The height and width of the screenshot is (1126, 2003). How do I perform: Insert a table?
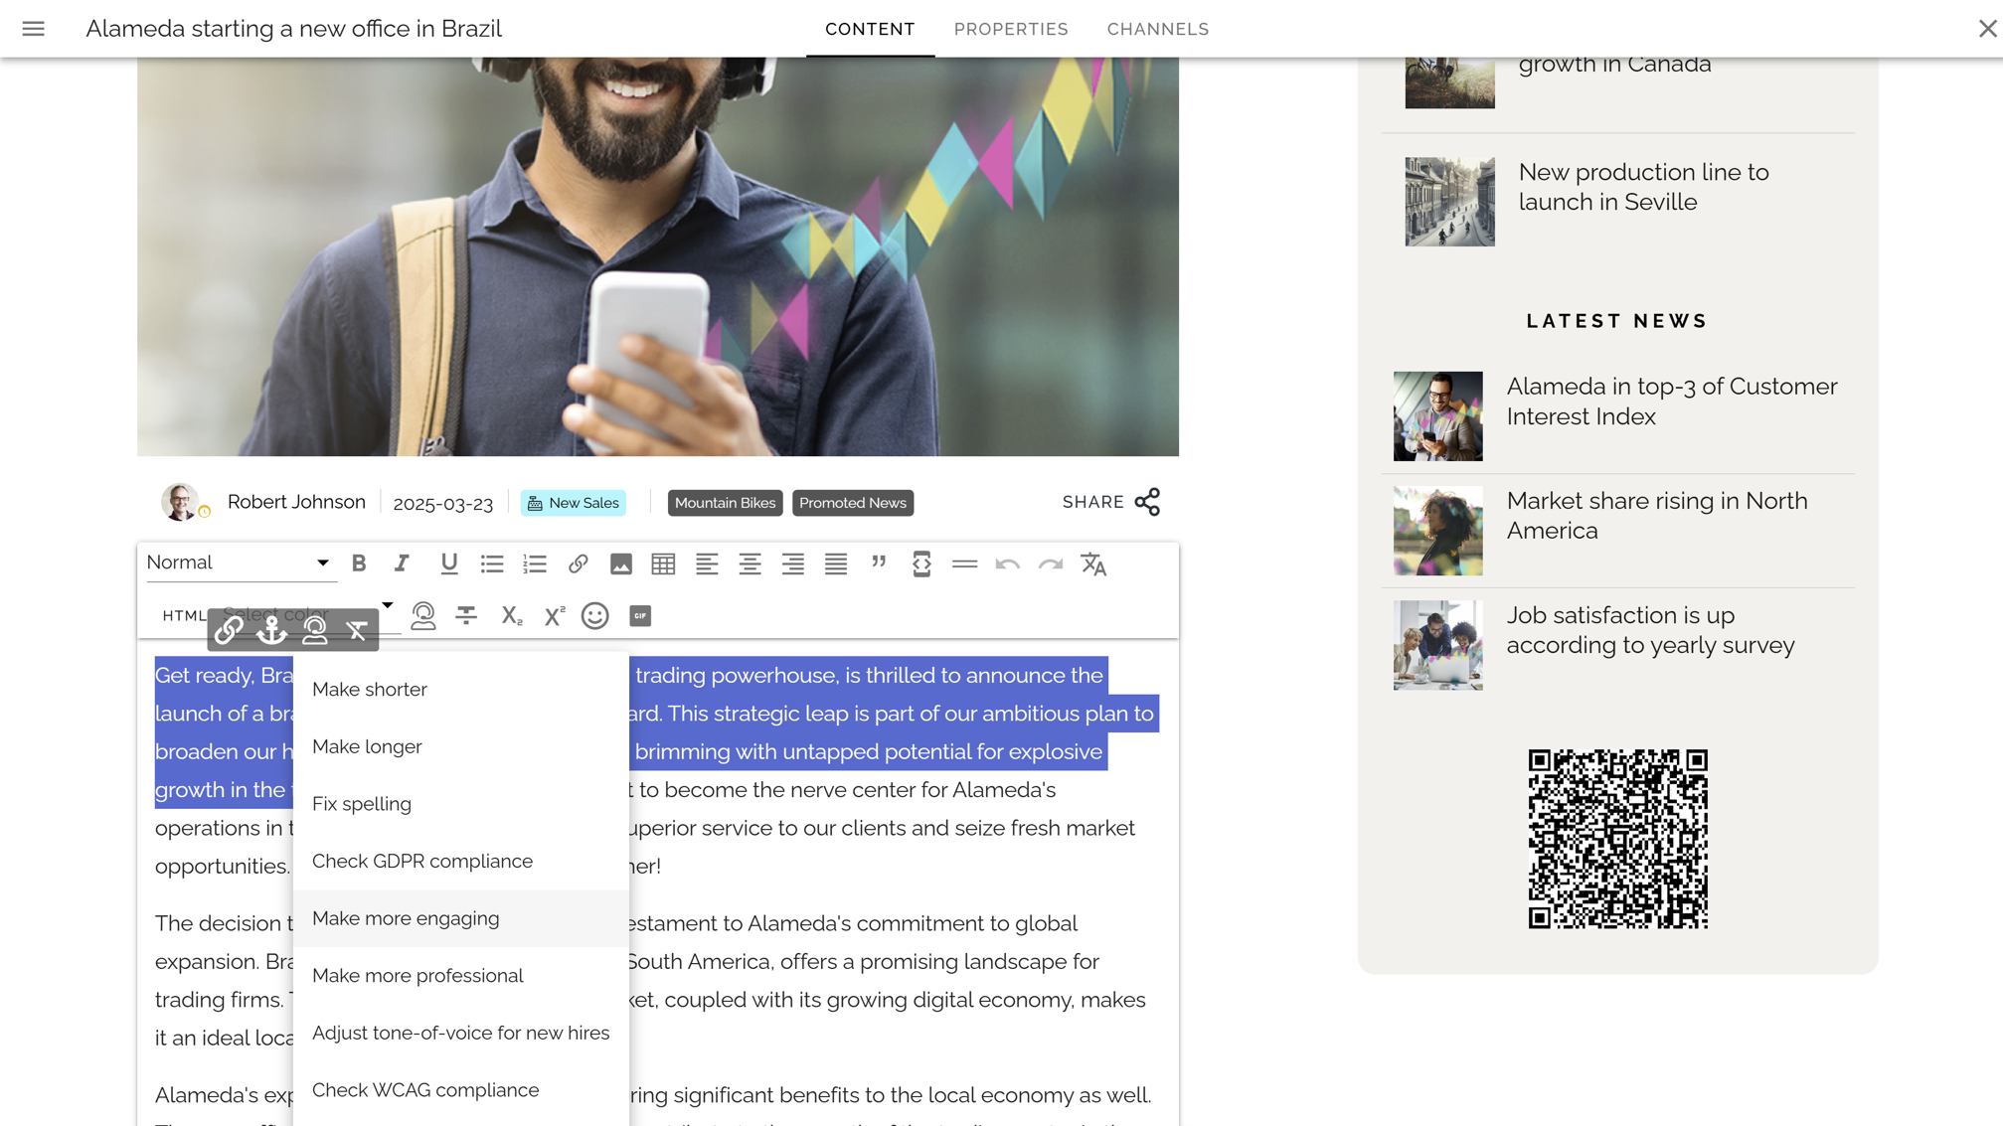coord(663,563)
